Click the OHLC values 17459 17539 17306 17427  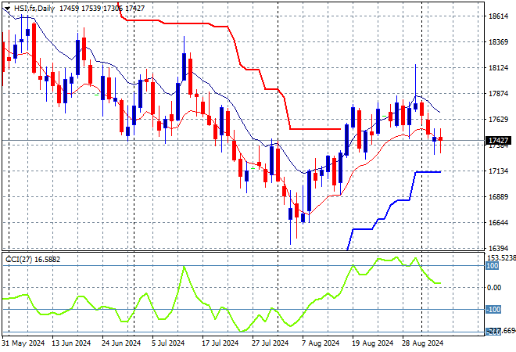click(102, 9)
